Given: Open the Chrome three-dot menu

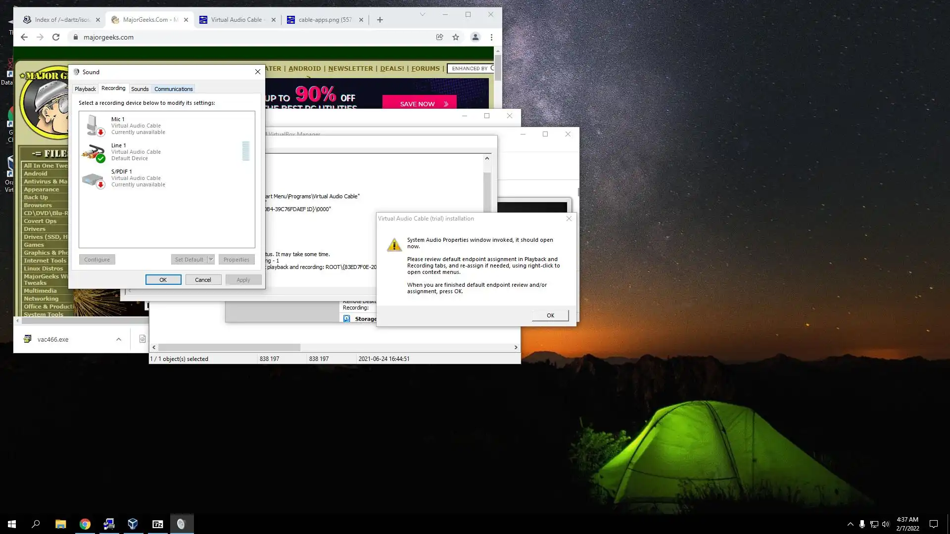Looking at the screenshot, I should point(491,37).
